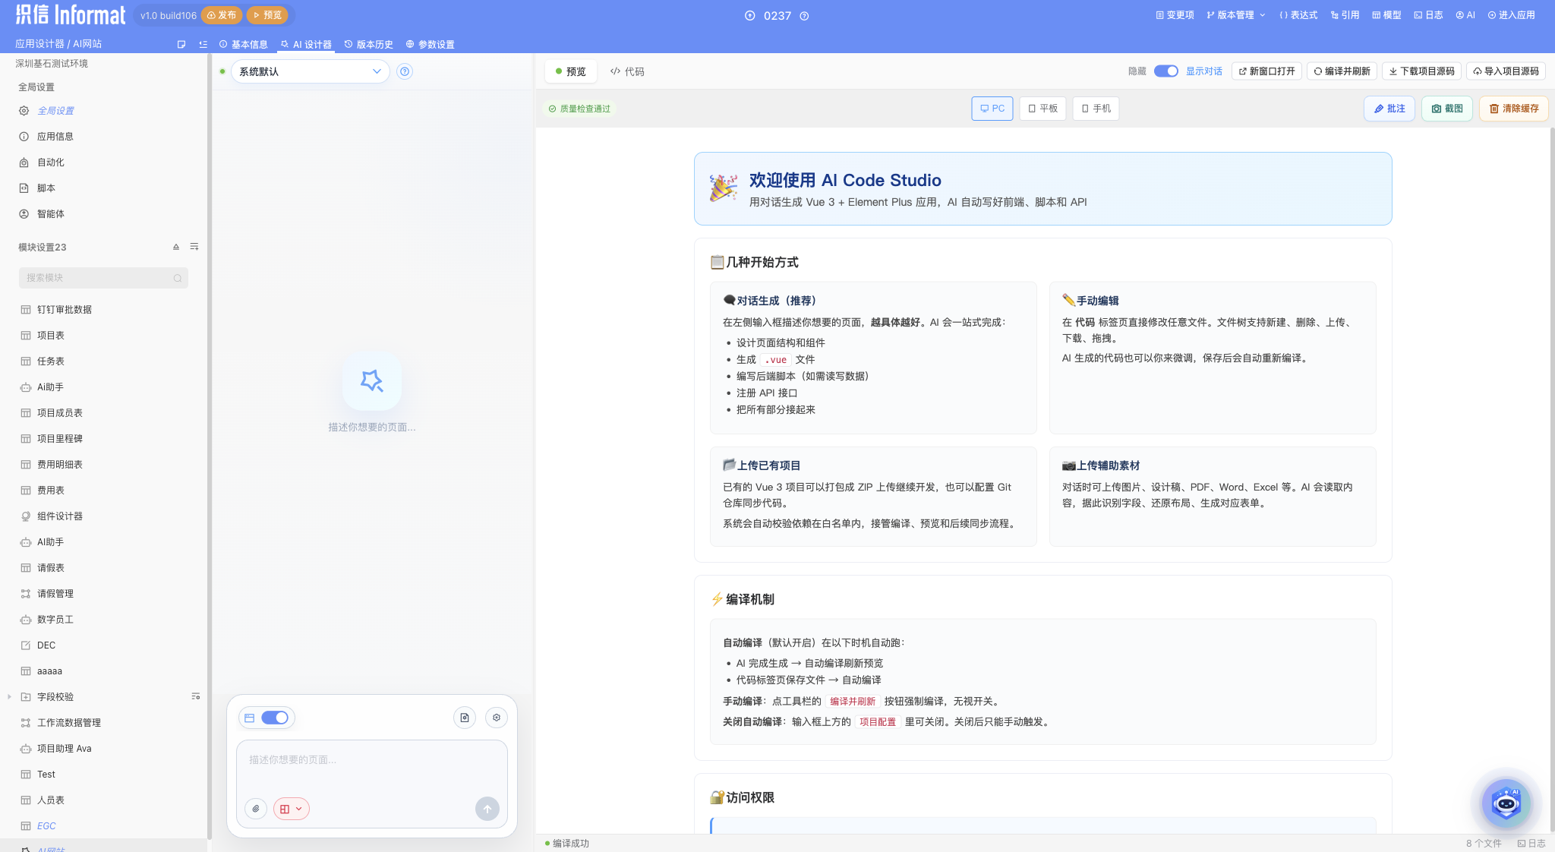
Task: Click the help question-mark icon beside 系统默认
Action: coord(405,71)
